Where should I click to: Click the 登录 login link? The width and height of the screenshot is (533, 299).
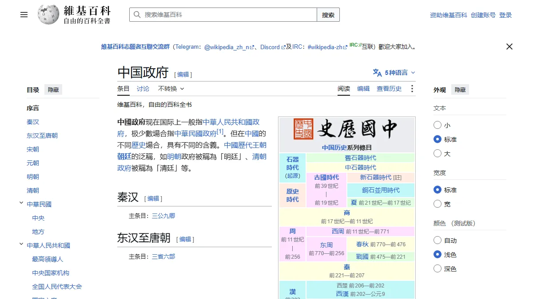(505, 15)
